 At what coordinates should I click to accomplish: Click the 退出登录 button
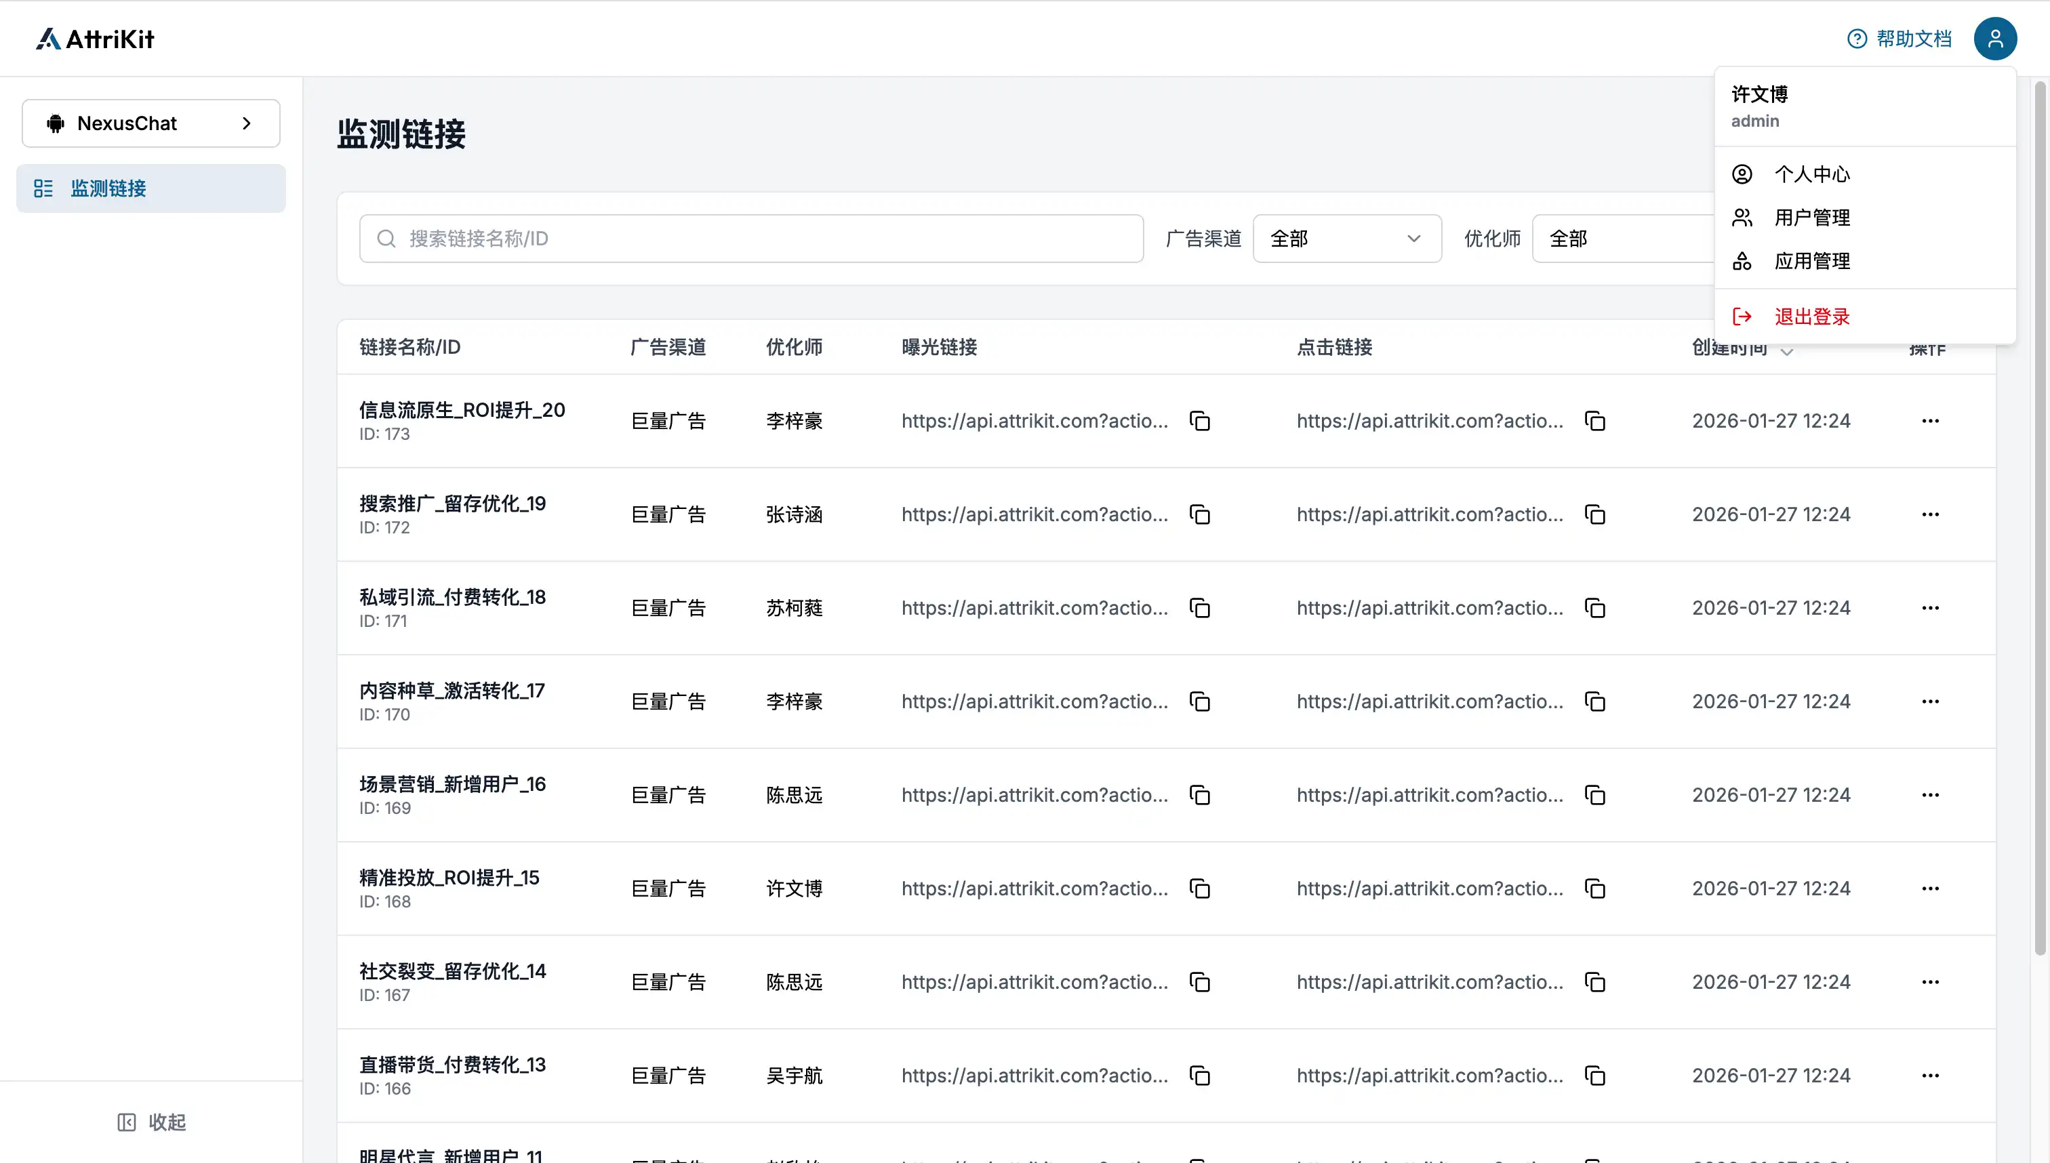(x=1812, y=317)
